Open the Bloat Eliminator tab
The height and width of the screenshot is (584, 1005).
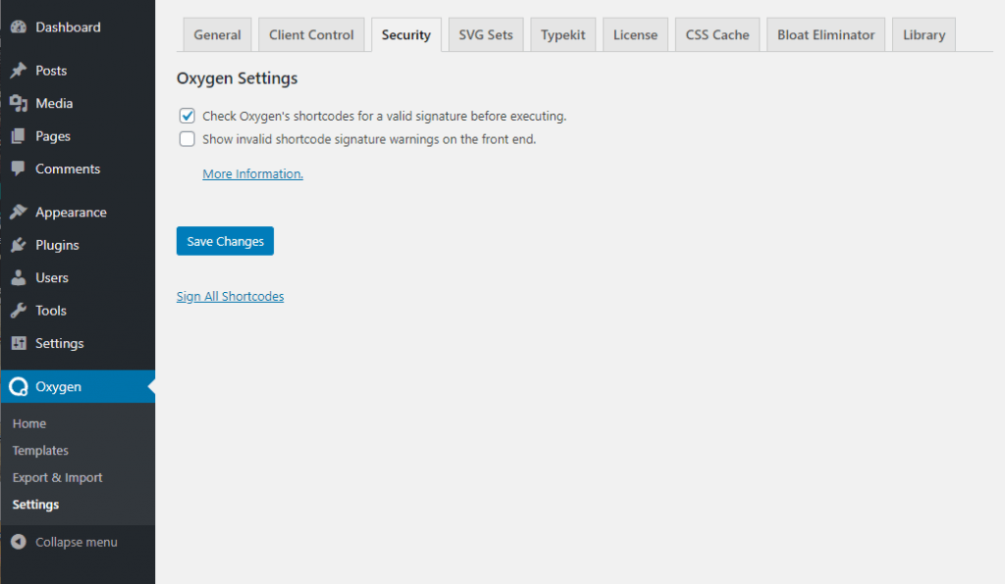point(825,34)
